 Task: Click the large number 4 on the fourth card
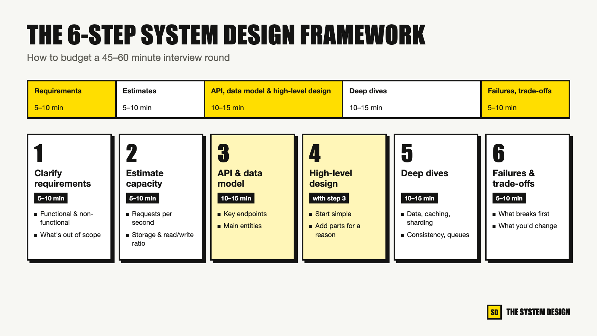[315, 153]
